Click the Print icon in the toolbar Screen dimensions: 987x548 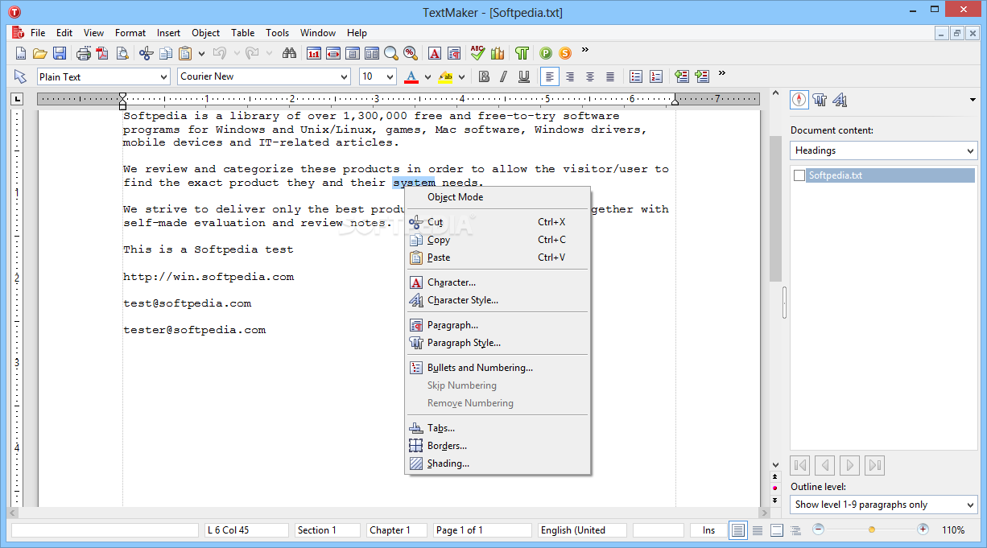84,53
